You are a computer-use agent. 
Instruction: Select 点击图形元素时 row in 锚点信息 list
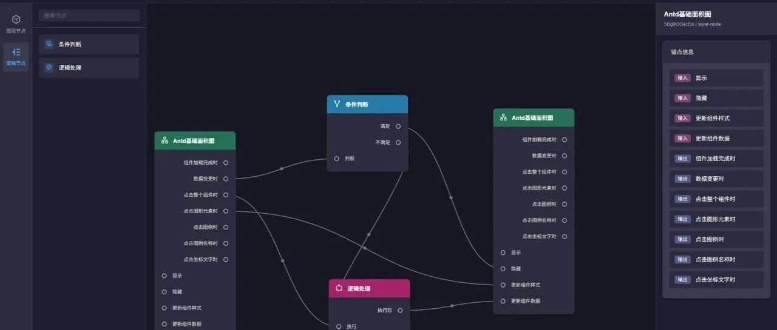(716, 219)
